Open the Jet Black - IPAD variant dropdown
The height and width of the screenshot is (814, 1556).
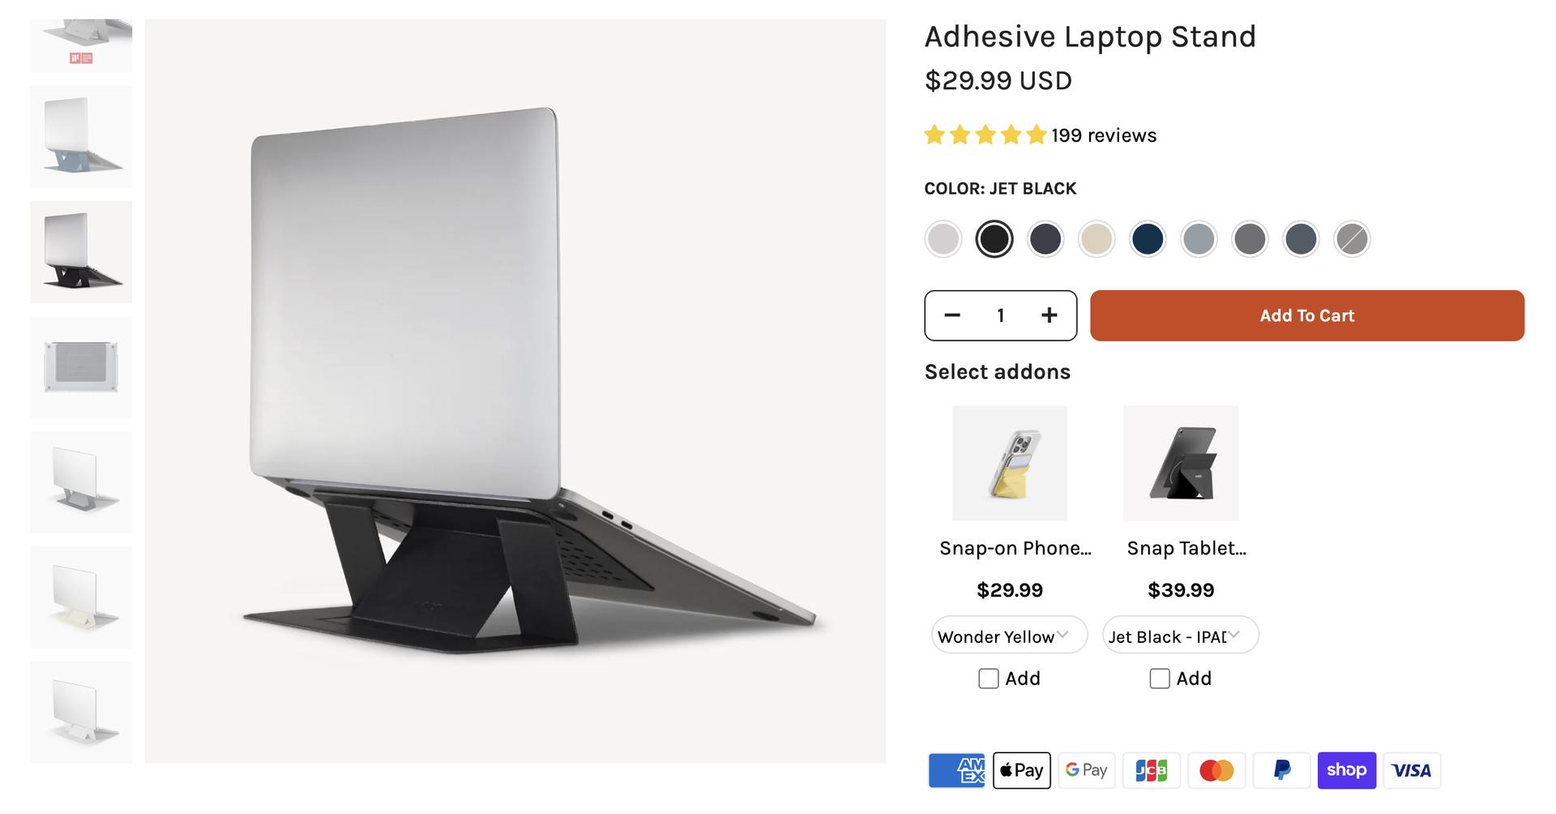[x=1181, y=635]
